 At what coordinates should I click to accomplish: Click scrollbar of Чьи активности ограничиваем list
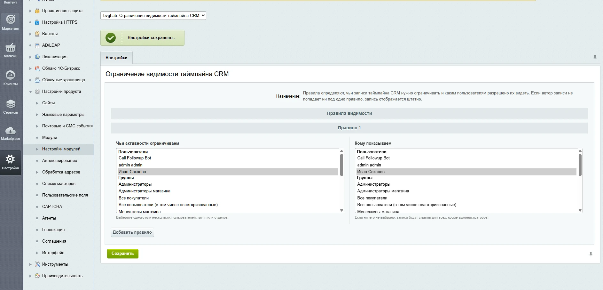pyautogui.click(x=341, y=165)
